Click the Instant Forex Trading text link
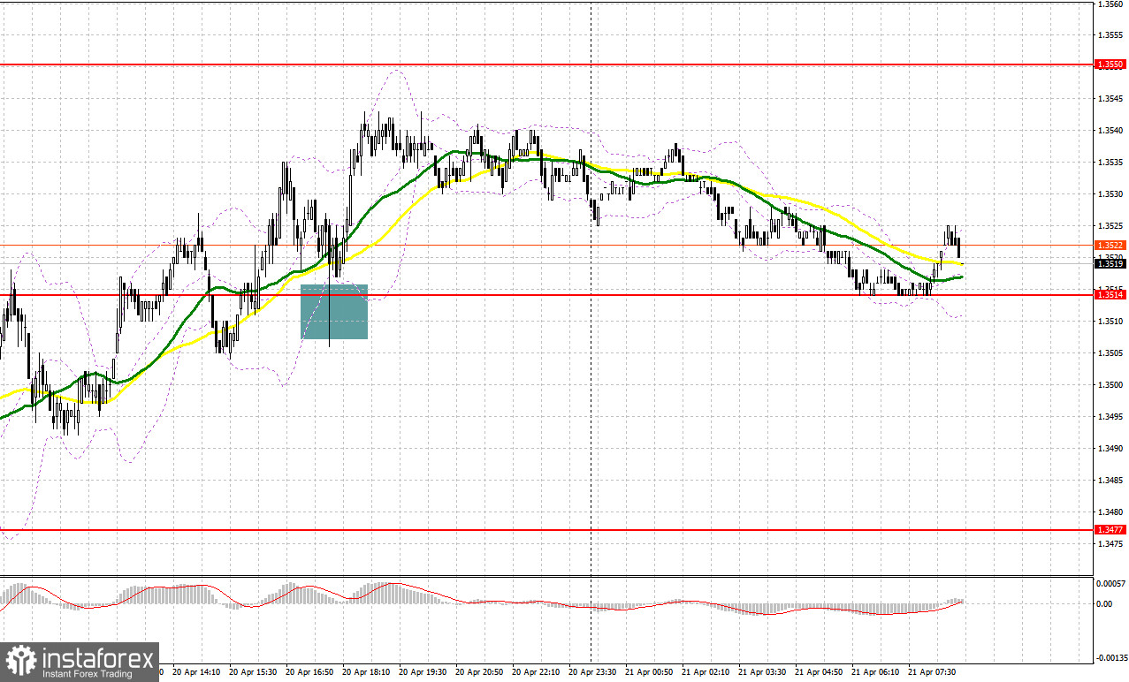This screenshot has height=682, width=1129. pos(86,672)
